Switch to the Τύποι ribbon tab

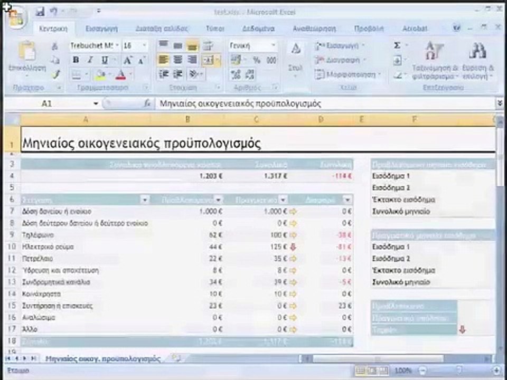click(215, 28)
